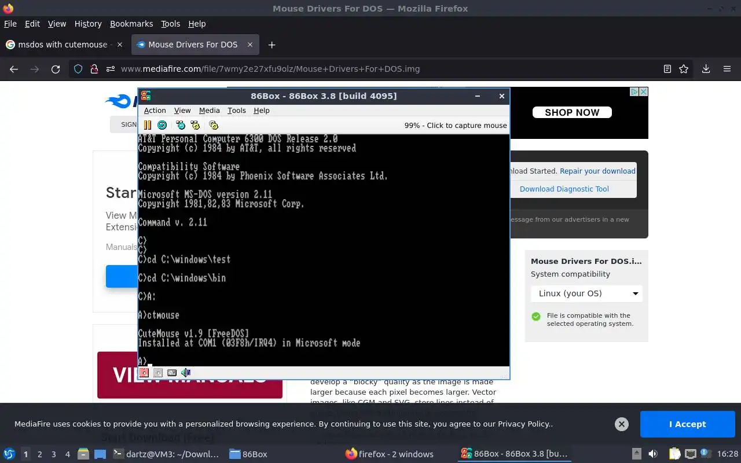Image resolution: width=741 pixels, height=463 pixels.
Task: Switch to workspace 4 in taskbar
Action: [x=67, y=454]
